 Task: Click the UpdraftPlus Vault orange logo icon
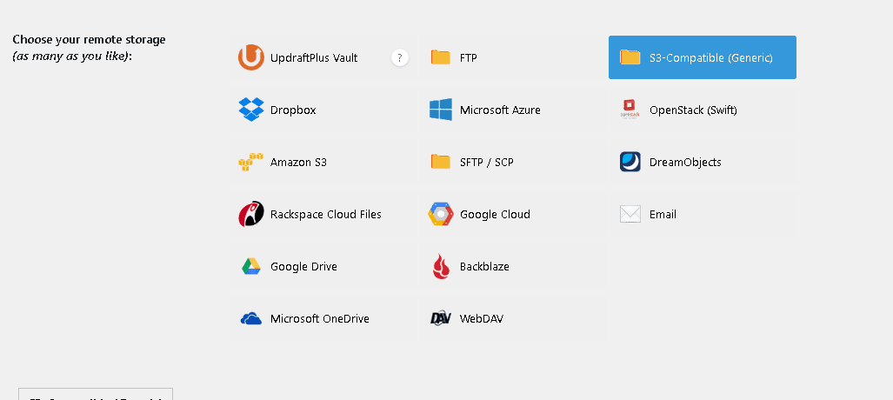[x=251, y=57]
